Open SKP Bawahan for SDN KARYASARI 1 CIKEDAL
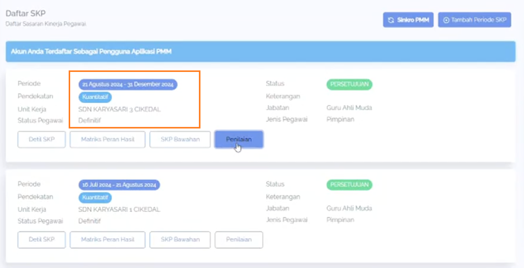524x268 pixels. (180, 240)
